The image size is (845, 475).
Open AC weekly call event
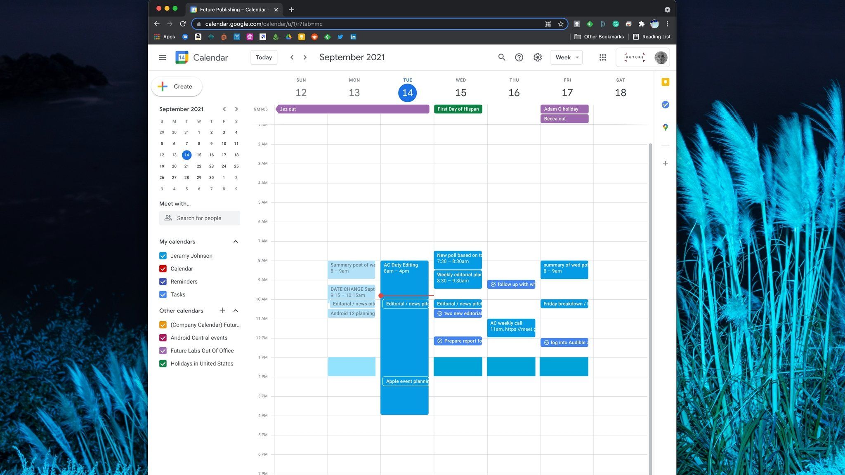(x=511, y=328)
